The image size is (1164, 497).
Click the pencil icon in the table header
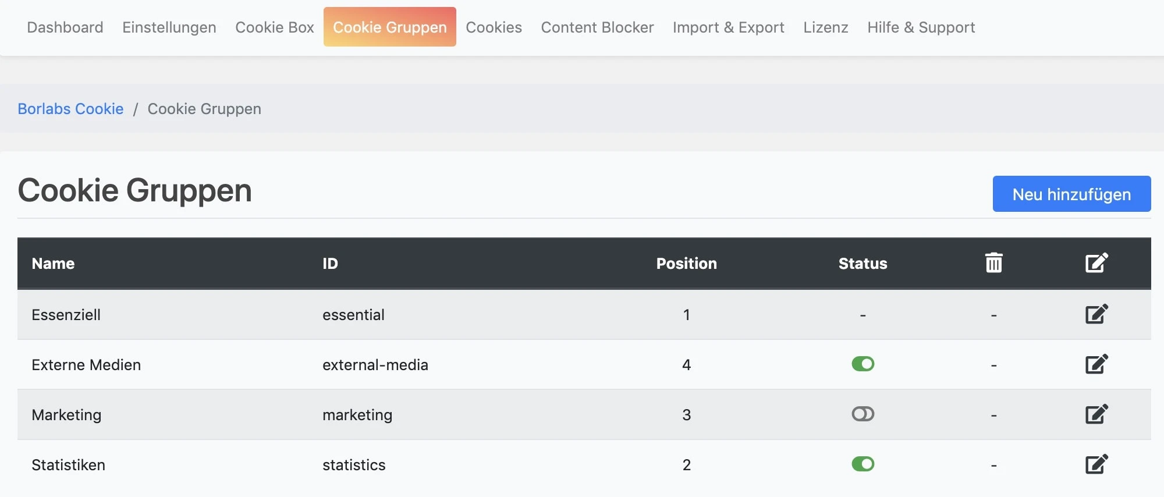click(1096, 262)
